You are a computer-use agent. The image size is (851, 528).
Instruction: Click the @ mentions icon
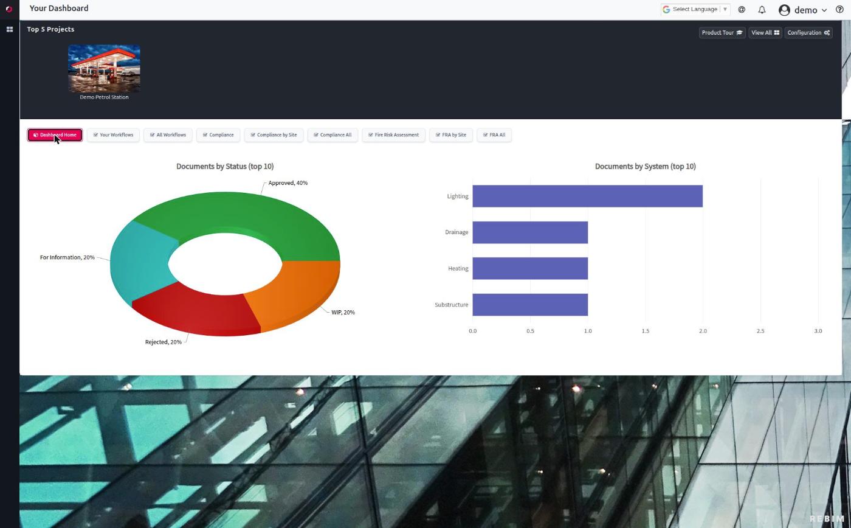(x=742, y=10)
